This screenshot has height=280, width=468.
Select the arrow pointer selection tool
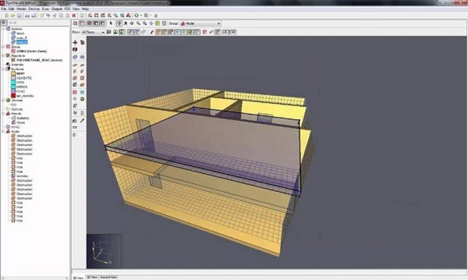(x=111, y=23)
